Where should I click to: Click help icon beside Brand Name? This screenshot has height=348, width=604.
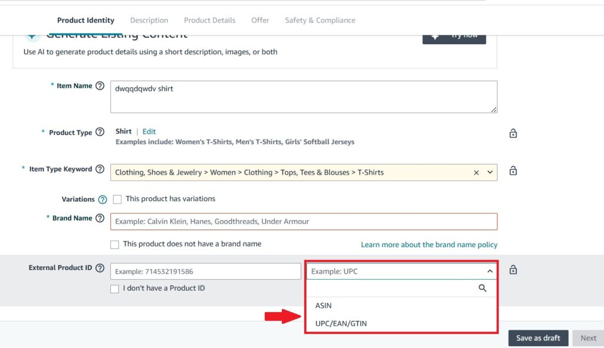[100, 218]
